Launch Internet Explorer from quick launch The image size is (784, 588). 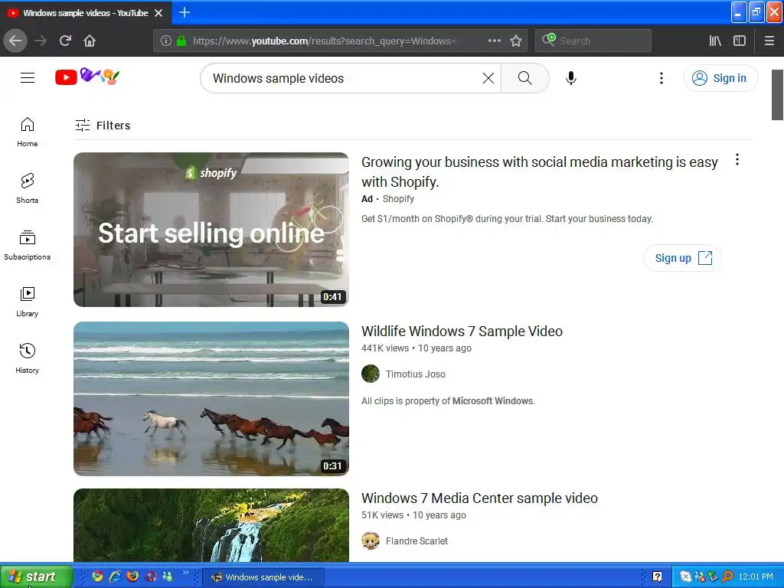click(x=115, y=577)
